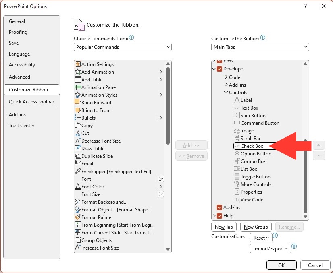The height and width of the screenshot is (273, 333).
Task: Select the Bring Forward icon
Action: coord(78,102)
